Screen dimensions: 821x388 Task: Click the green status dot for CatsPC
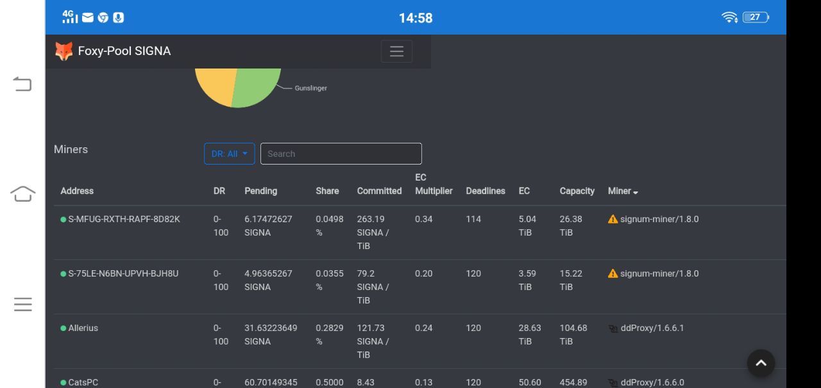click(63, 383)
